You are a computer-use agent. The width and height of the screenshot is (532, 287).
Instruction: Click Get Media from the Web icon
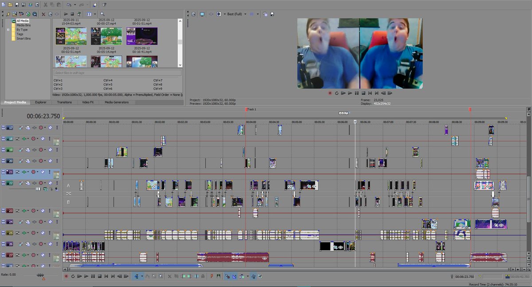pos(35,14)
